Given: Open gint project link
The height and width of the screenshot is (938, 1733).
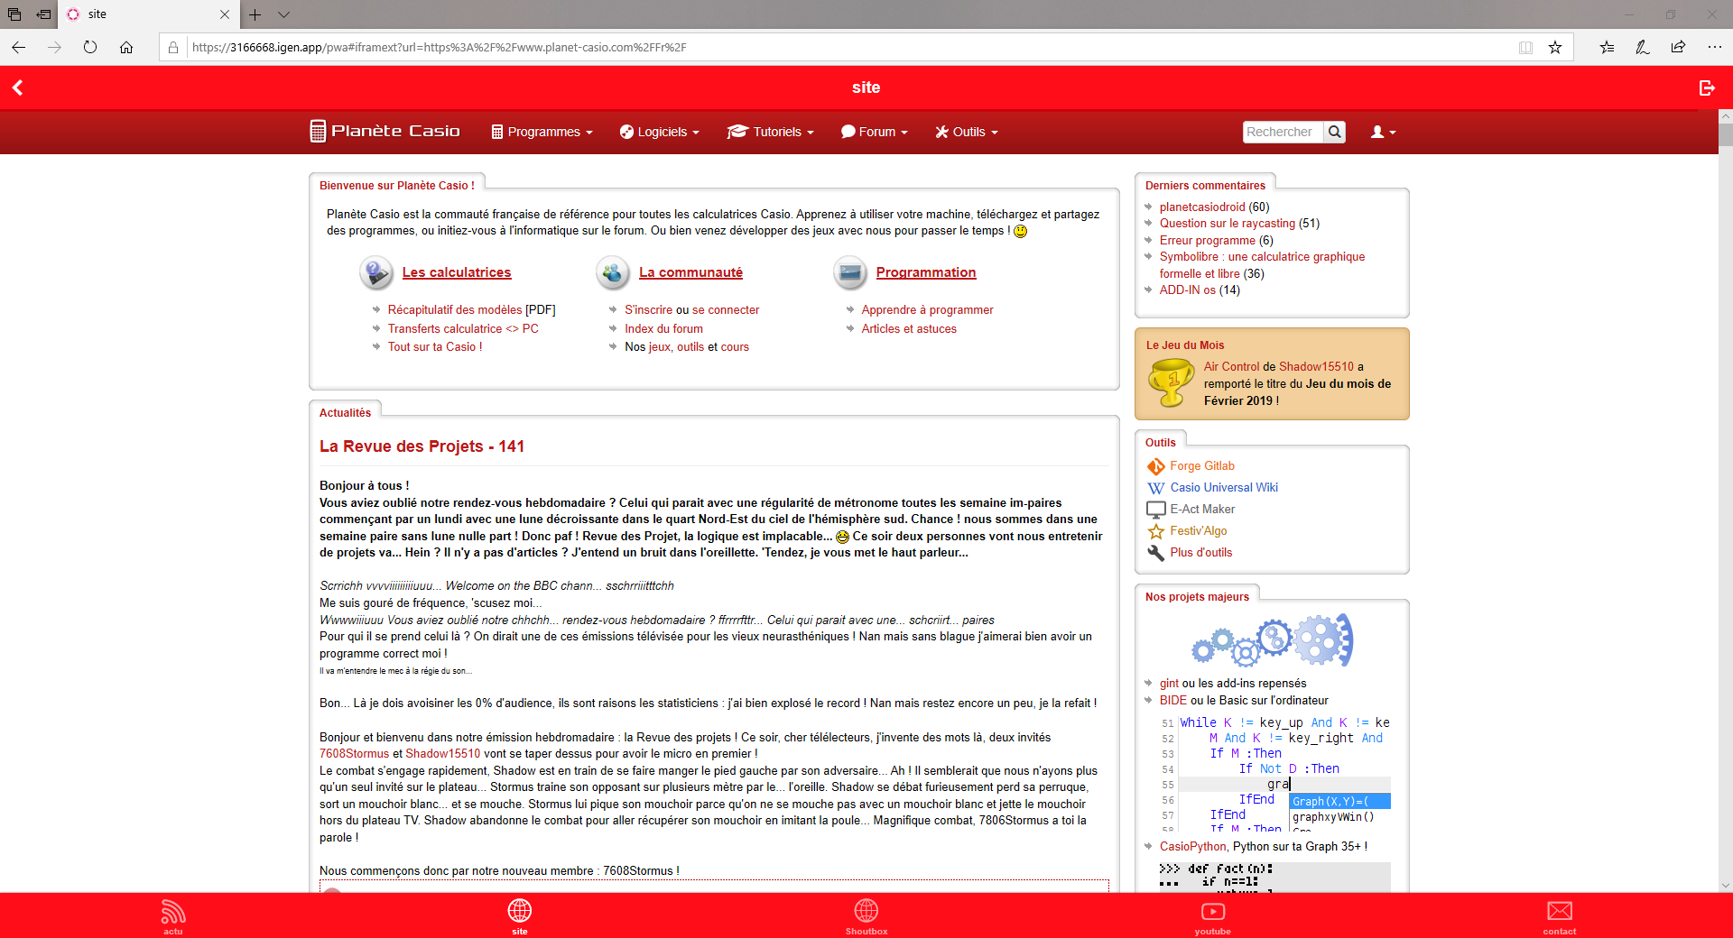Looking at the screenshot, I should tap(1169, 683).
